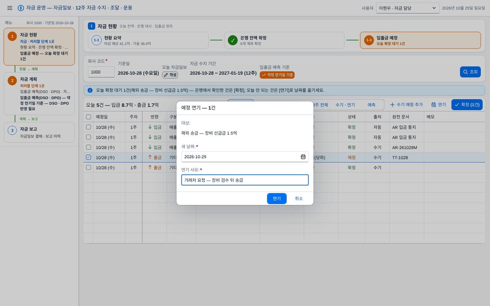
Task: Click the 메모 column header
Action: pyautogui.click(x=454, y=117)
